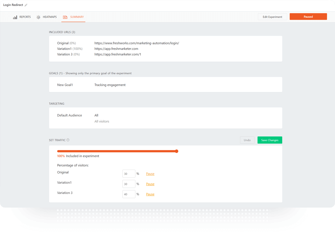Click the Edit Experiment button
This screenshot has width=335, height=234.
(x=272, y=16)
